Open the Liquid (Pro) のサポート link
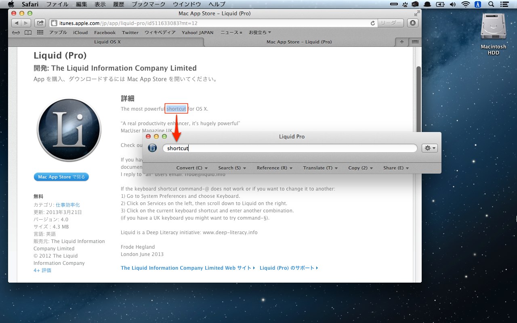This screenshot has height=323, width=517. [289, 268]
